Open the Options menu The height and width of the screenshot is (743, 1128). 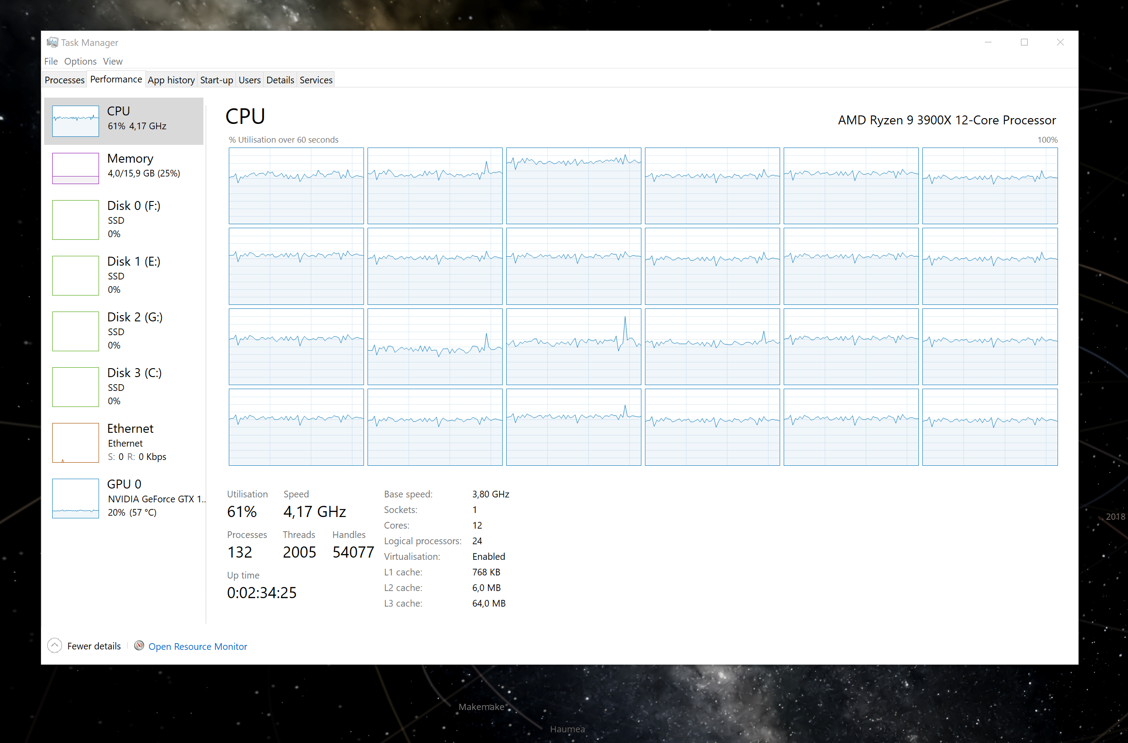[80, 61]
